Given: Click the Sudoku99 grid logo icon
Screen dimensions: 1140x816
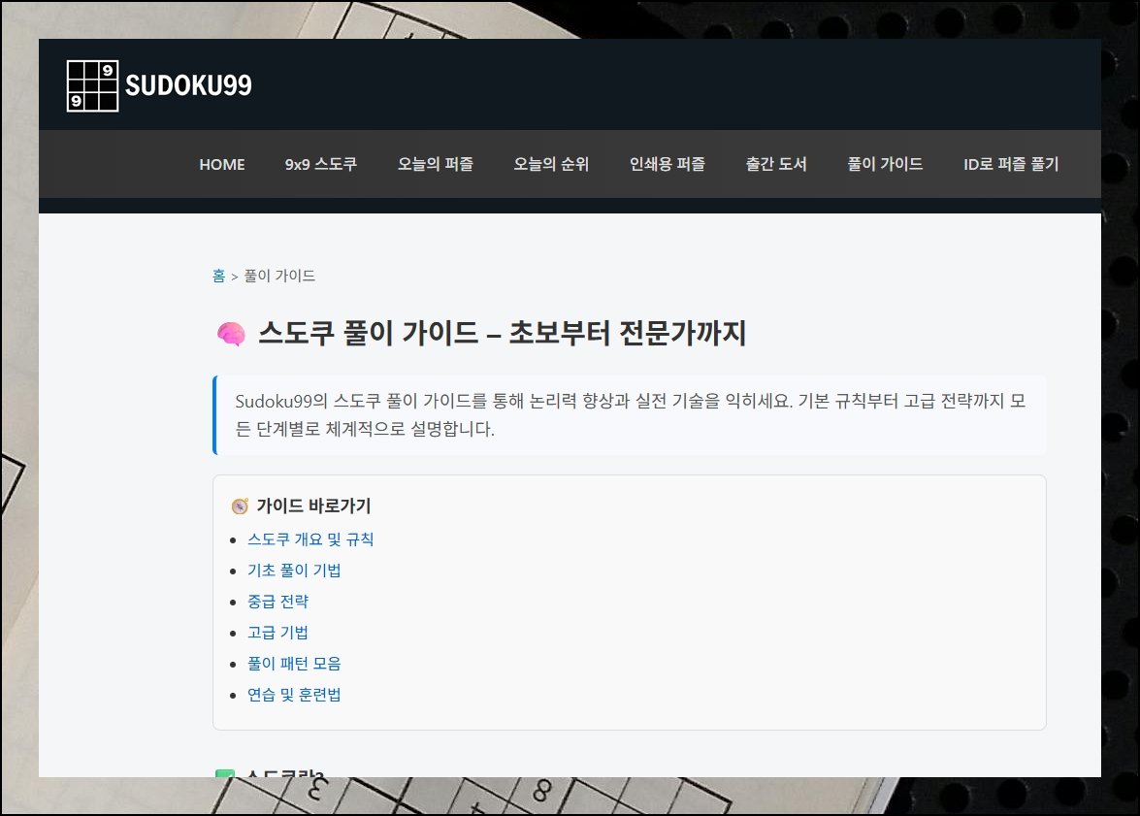Looking at the screenshot, I should tap(92, 85).
